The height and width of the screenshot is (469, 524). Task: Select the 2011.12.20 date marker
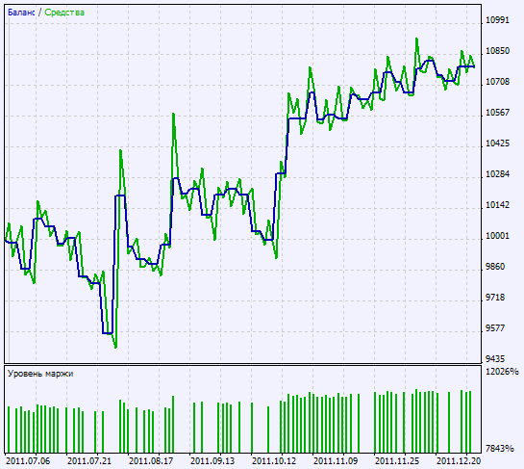click(x=459, y=461)
